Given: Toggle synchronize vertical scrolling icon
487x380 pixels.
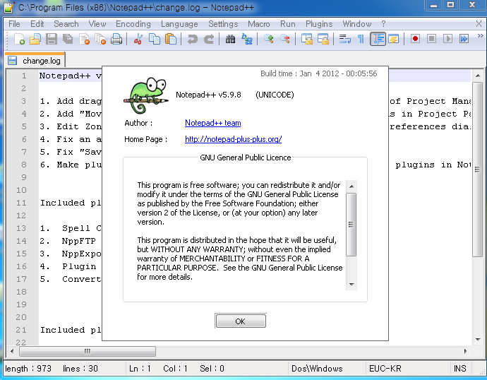Looking at the screenshot, I should [307, 39].
